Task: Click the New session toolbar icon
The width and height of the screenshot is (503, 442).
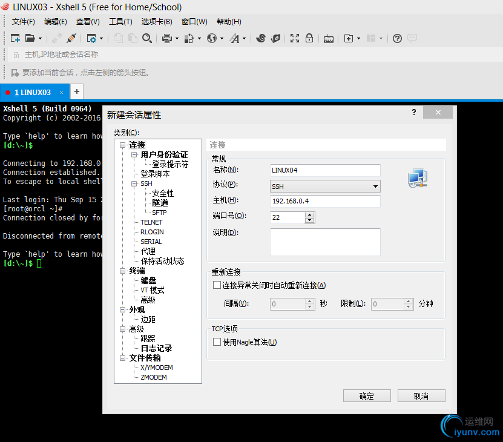Action: pyautogui.click(x=15, y=38)
